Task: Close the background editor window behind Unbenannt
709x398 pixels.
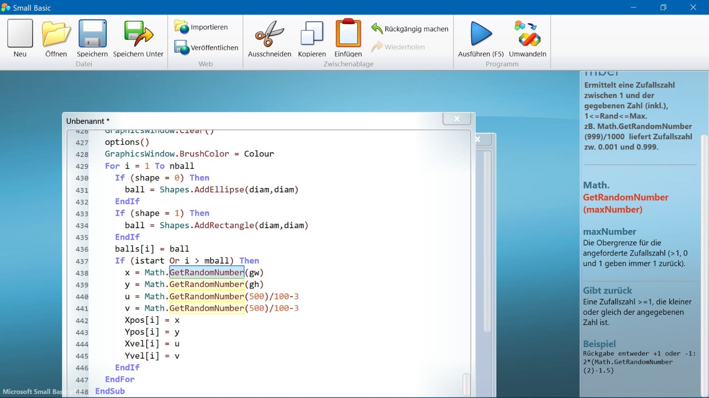Action: 478,139
